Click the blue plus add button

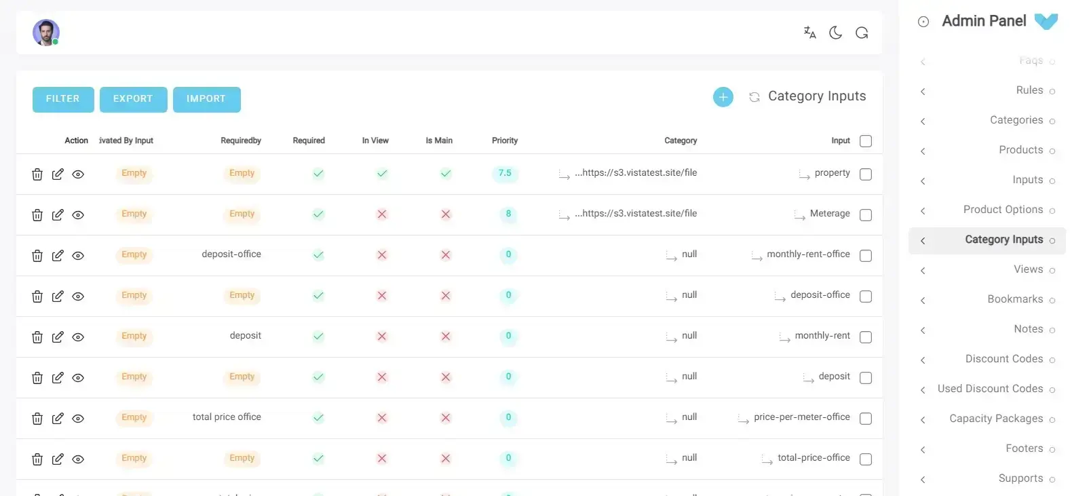pyautogui.click(x=723, y=97)
